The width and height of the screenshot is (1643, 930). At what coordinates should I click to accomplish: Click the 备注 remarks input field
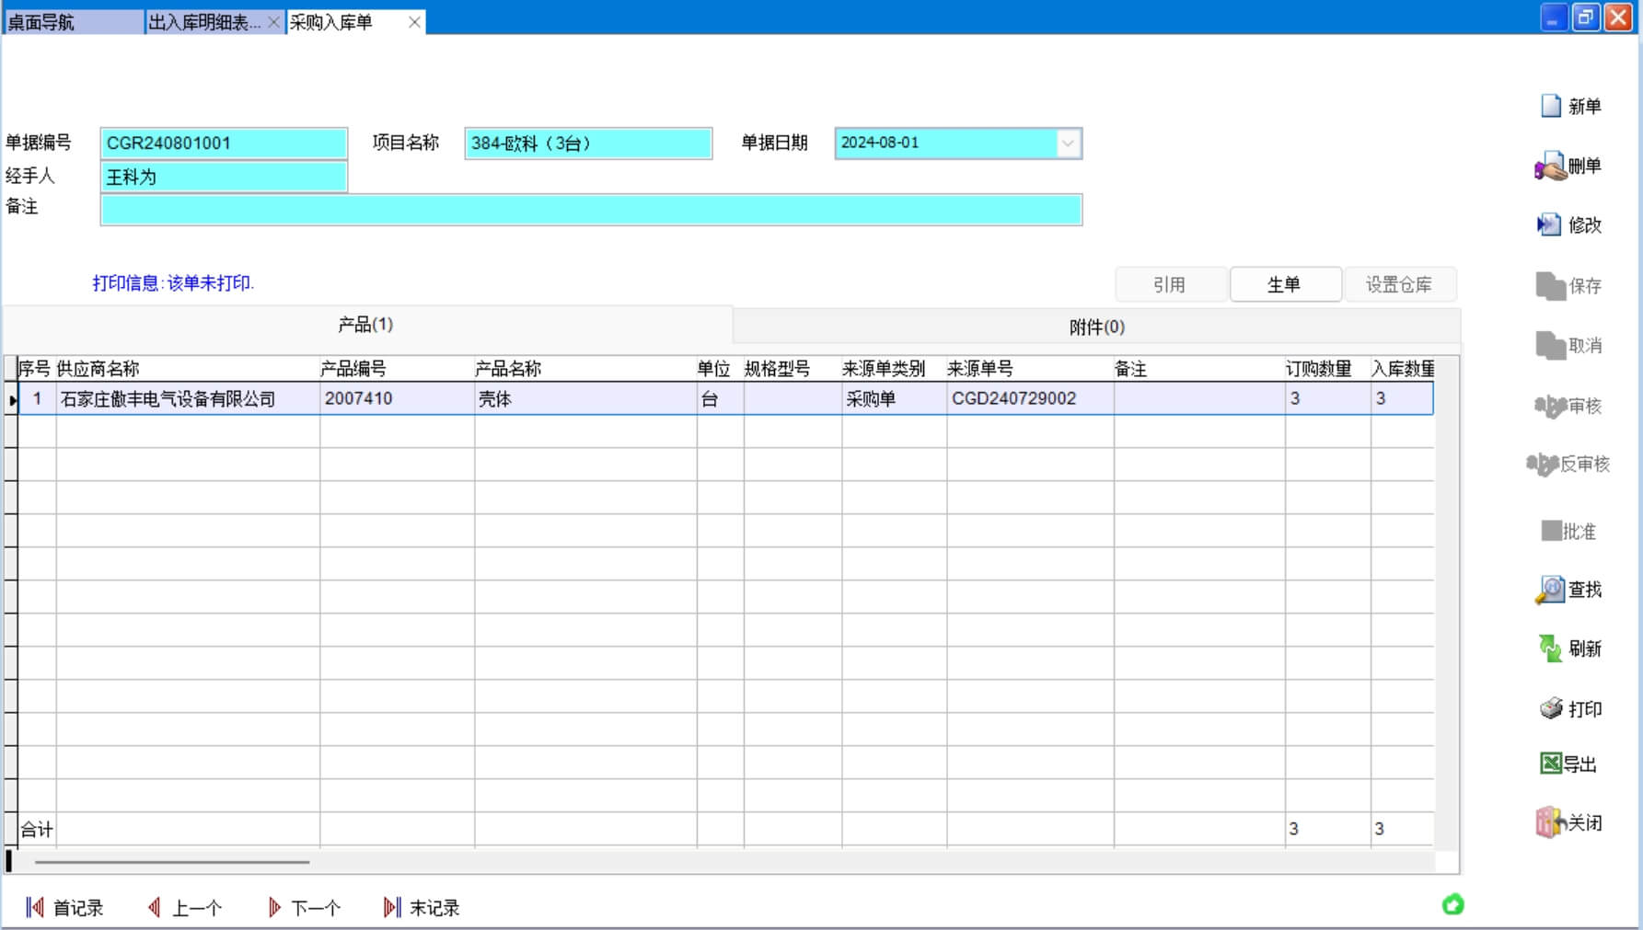point(590,210)
